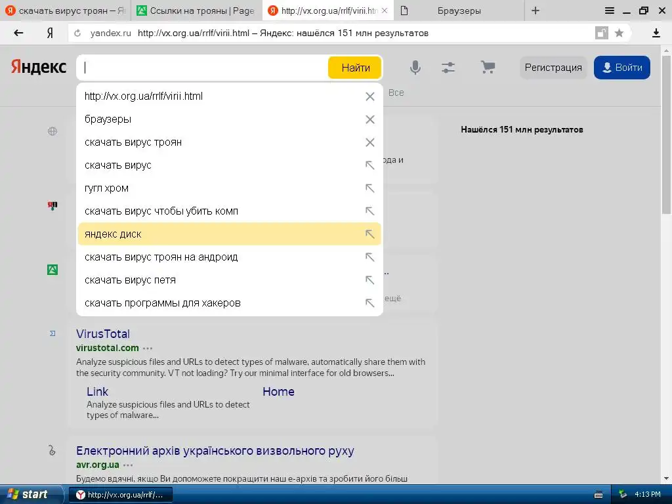Image resolution: width=672 pixels, height=504 pixels.
Task: Select suggestion 'http://vx.org.ua/rrlf/virii.html'
Action: coord(229,96)
